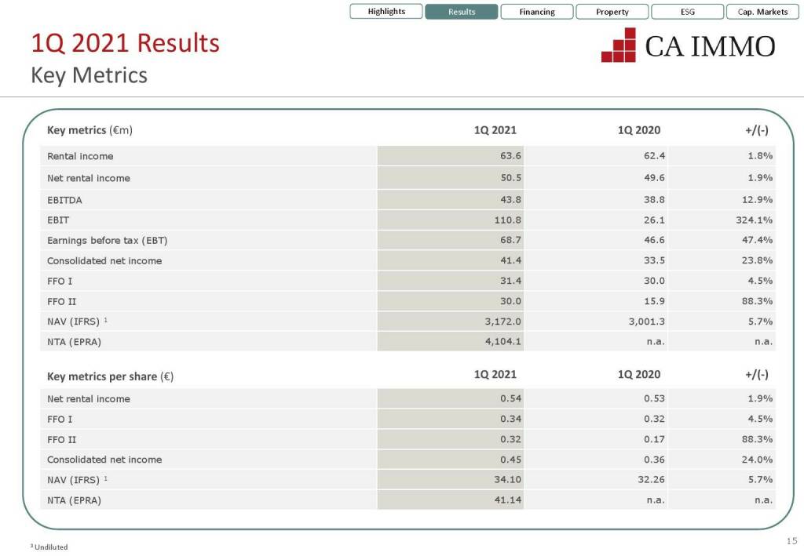Viewport: 804px width, 556px height.
Task: Click the 1Q 2021 Results title
Action: tap(125, 43)
